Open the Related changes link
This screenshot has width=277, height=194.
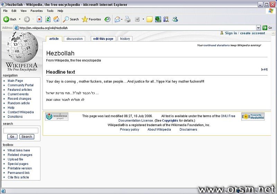pos(20,155)
